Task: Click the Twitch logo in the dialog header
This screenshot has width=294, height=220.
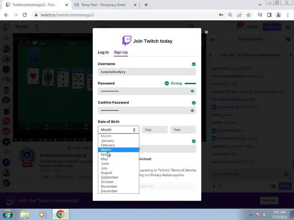Action: coord(127,41)
